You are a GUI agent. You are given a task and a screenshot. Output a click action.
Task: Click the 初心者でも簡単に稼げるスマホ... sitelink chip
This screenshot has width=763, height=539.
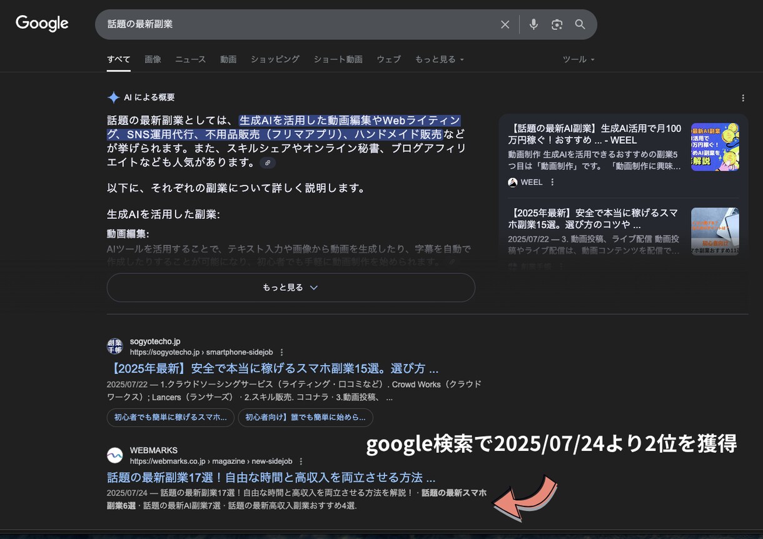tap(170, 418)
